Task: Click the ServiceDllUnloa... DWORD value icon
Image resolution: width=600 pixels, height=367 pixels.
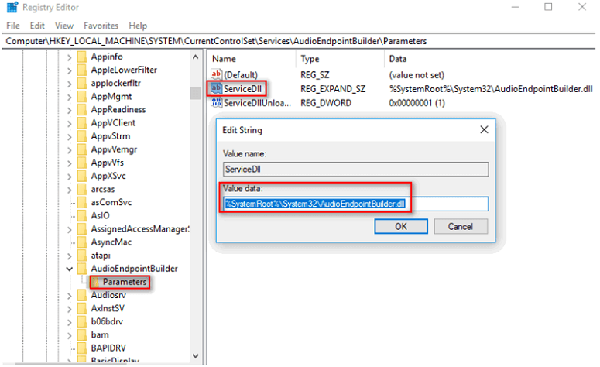Action: tap(216, 102)
